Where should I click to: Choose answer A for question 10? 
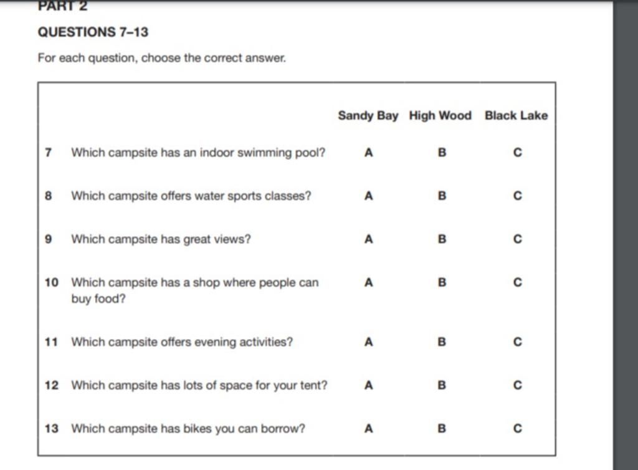click(368, 282)
